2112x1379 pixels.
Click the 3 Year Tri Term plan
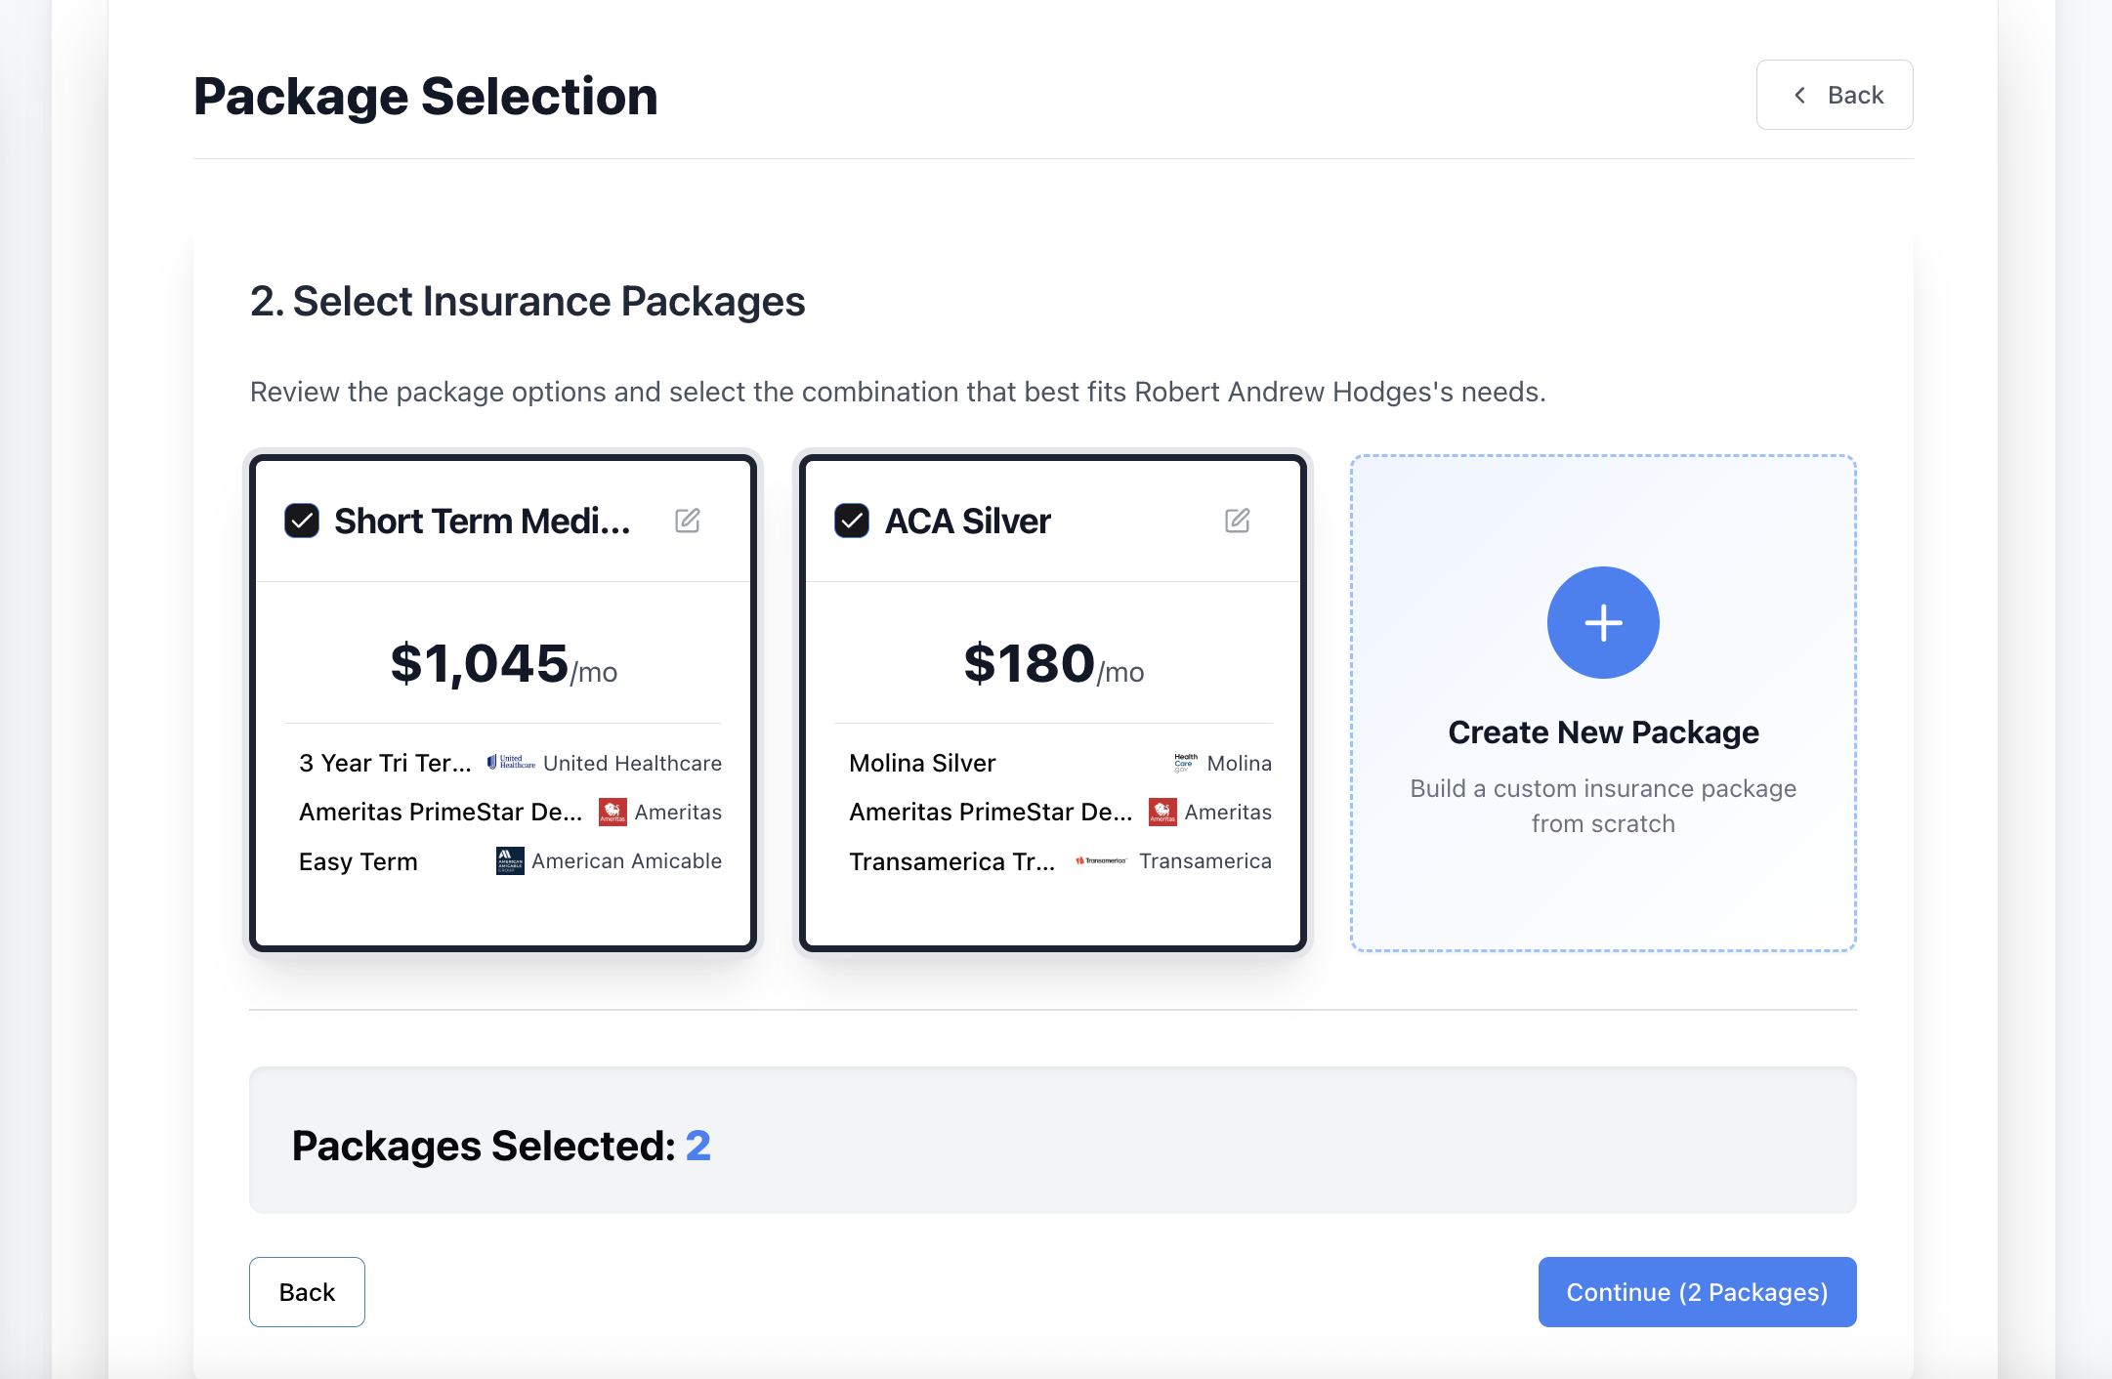point(385,763)
